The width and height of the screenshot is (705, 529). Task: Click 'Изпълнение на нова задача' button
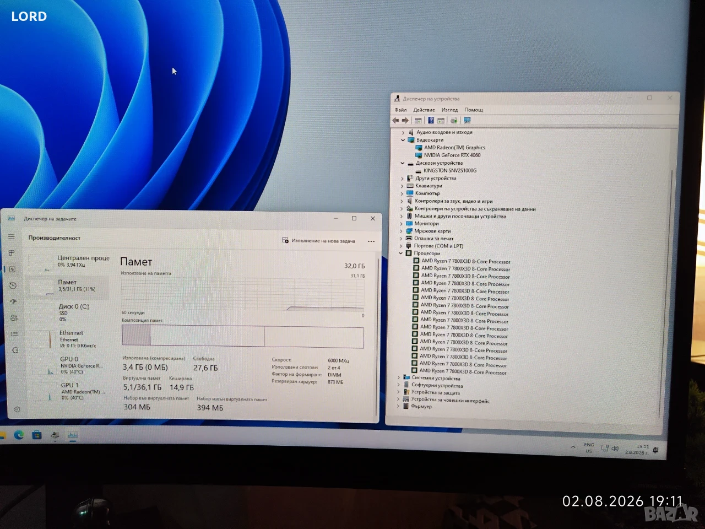[319, 241]
